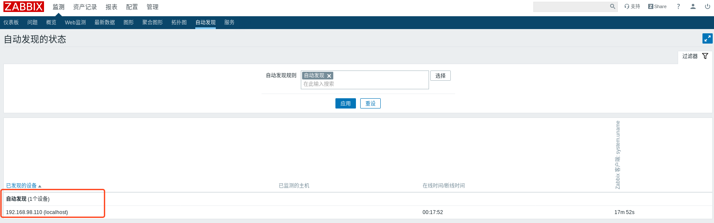714x223 pixels.
Task: Open the support (支持) link
Action: 632,6
